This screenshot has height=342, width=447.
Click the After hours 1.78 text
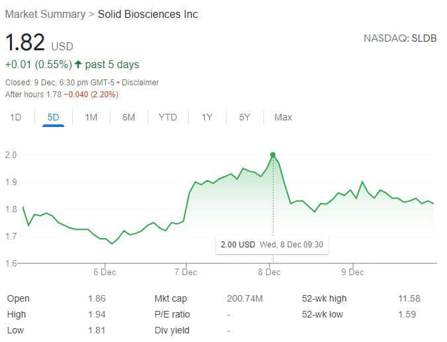pos(33,95)
